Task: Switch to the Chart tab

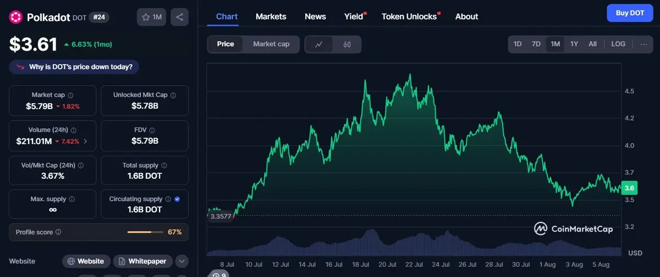Action: click(x=227, y=16)
